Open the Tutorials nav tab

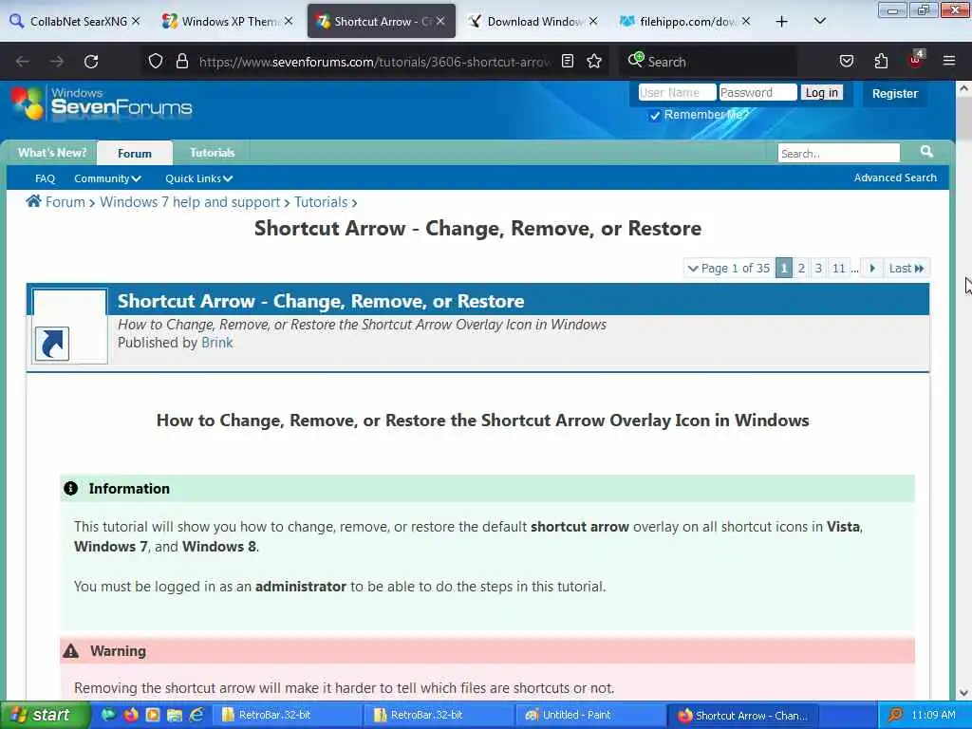pos(212,153)
